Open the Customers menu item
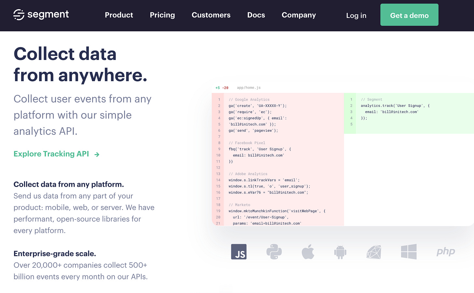This screenshot has height=293, width=474. click(211, 15)
